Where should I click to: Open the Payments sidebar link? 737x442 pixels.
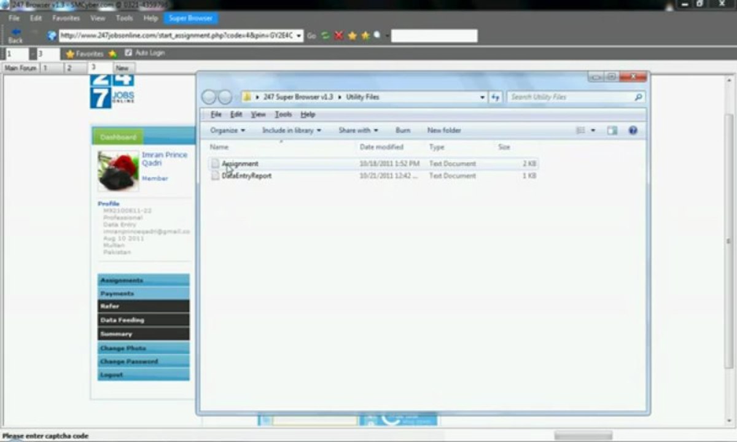(x=144, y=293)
